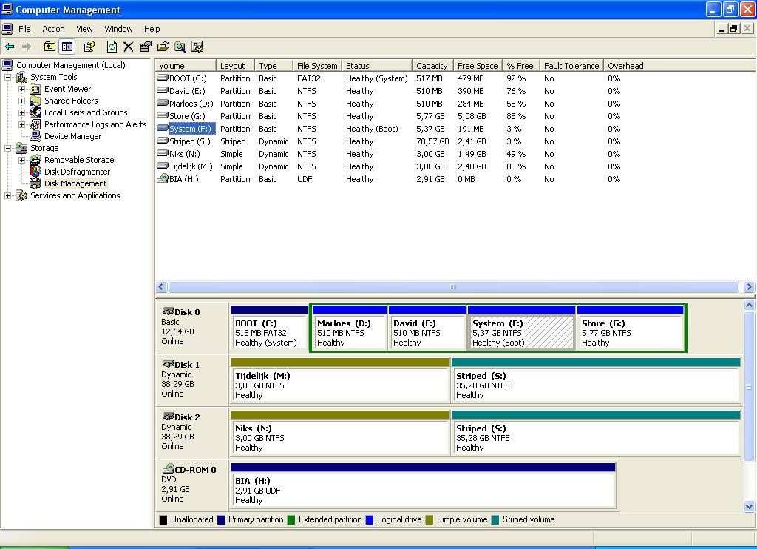Expand Performance Logs and Alerts node
The width and height of the screenshot is (757, 549).
click(21, 125)
